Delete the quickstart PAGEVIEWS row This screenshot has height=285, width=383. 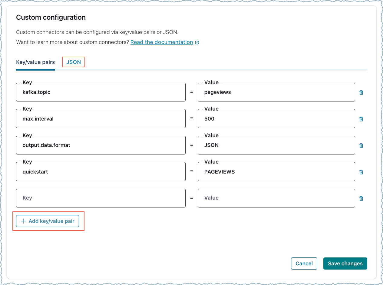pos(361,172)
